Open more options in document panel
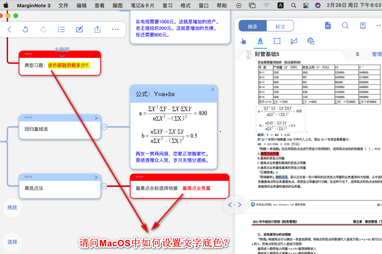 379,26
